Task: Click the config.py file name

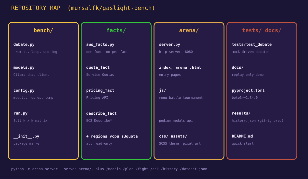Action: [x=24, y=90]
